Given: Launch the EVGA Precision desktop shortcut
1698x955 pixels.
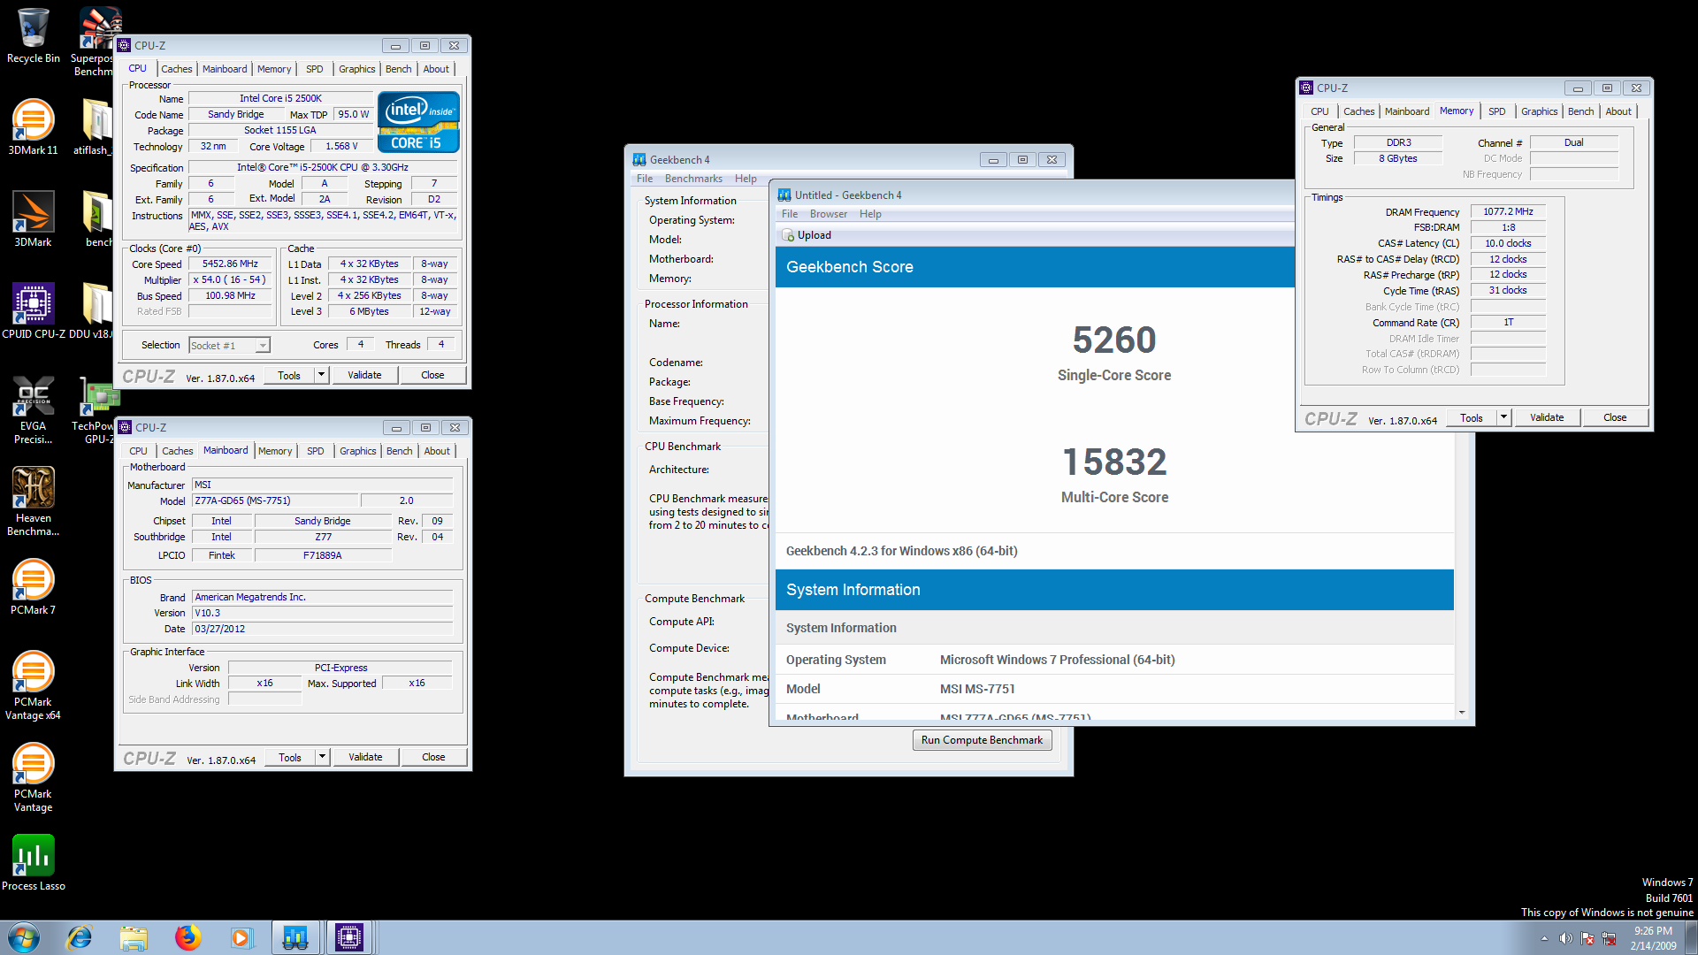Looking at the screenshot, I should click(x=33, y=410).
